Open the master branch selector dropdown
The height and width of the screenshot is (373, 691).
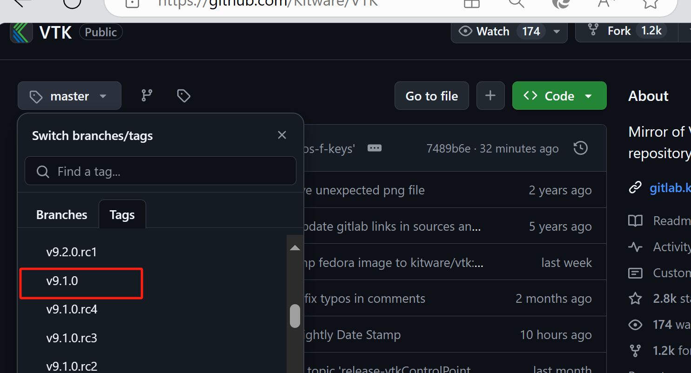click(70, 96)
